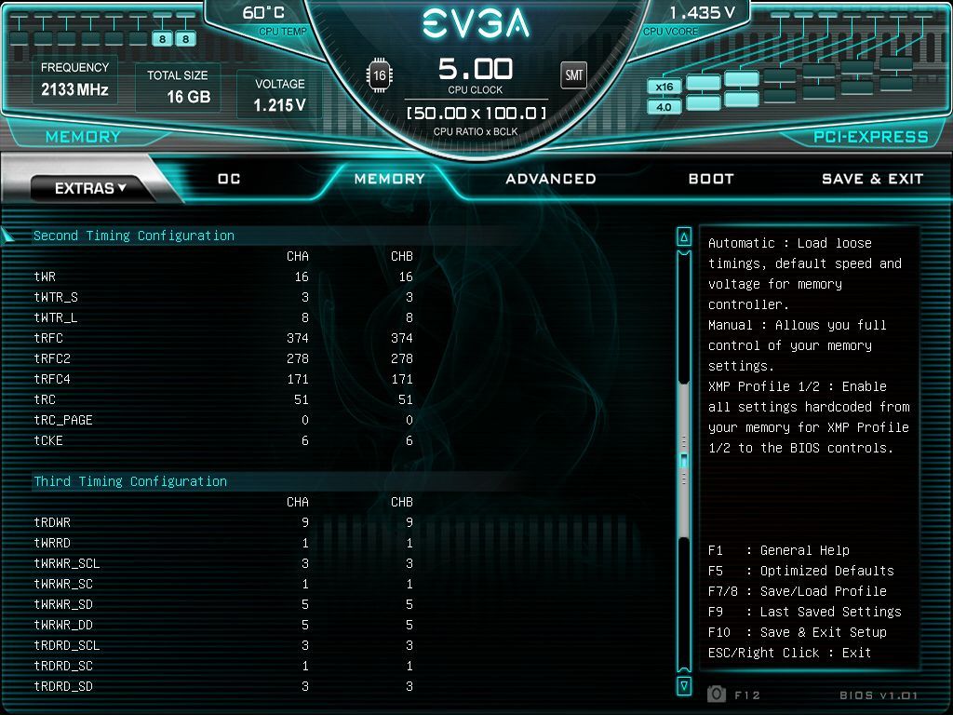
Task: Click the tRFC4 CHB value 171
Action: click(x=402, y=379)
